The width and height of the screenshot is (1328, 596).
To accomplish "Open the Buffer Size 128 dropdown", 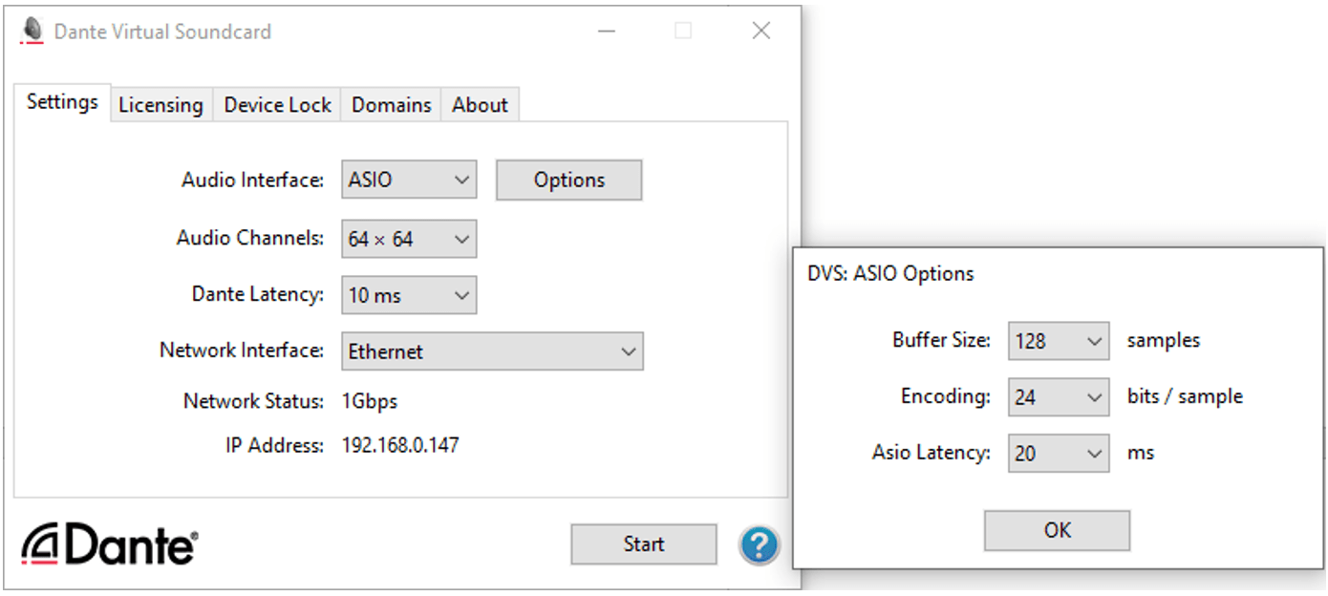I will [1059, 341].
